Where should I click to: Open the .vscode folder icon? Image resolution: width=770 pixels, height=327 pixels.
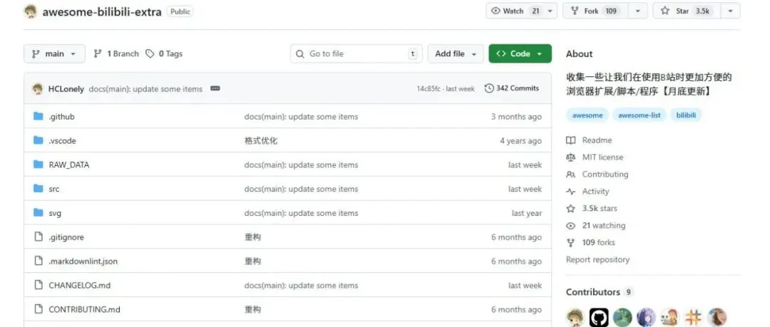click(x=38, y=140)
